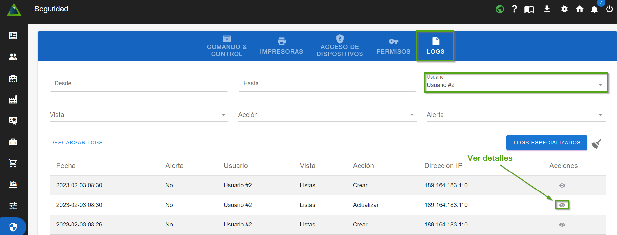Viewport: 617px width, 235px height.
Task: Switch to the Permisos tab
Action: (x=393, y=46)
